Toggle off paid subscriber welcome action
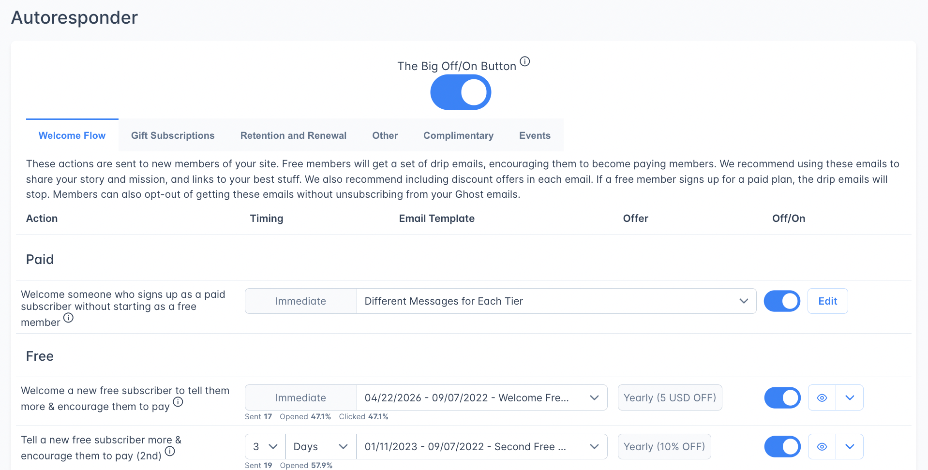928x470 pixels. tap(782, 301)
